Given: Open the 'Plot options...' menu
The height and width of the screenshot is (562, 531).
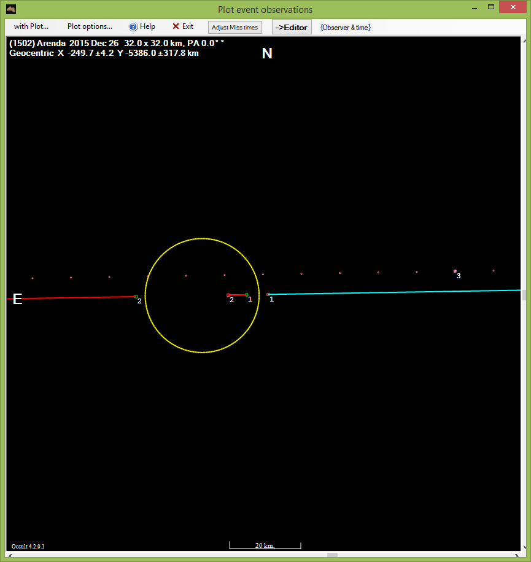Looking at the screenshot, I should tap(90, 26).
